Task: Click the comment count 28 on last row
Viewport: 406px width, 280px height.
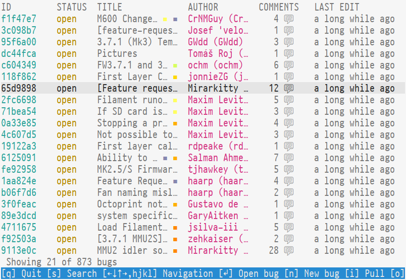Action: pos(274,251)
